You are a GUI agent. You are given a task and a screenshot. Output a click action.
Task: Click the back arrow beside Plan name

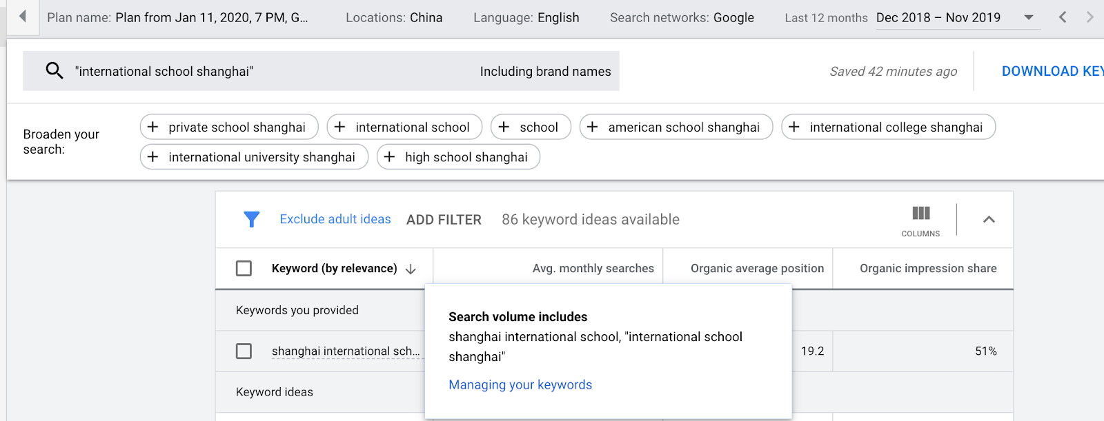pyautogui.click(x=23, y=17)
